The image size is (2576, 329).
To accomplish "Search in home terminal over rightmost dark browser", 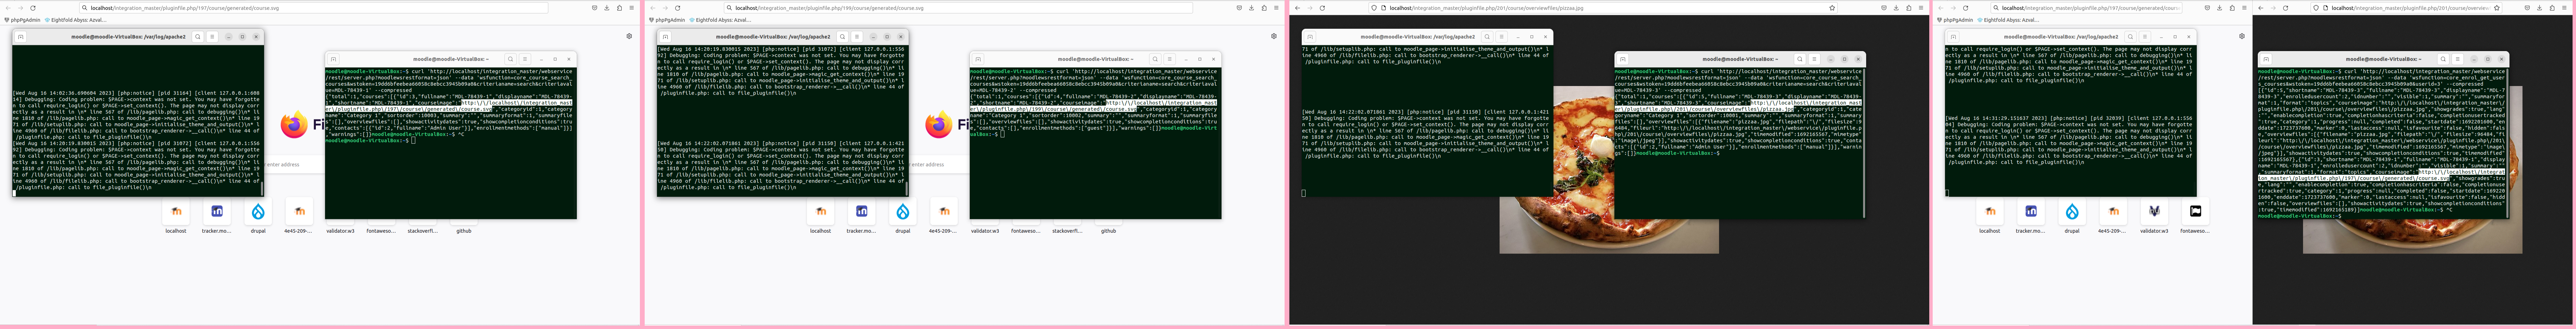I will coord(2443,59).
